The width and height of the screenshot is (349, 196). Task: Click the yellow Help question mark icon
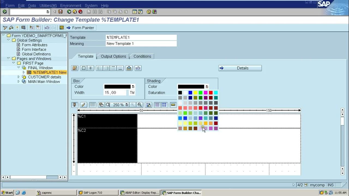[x=149, y=12]
